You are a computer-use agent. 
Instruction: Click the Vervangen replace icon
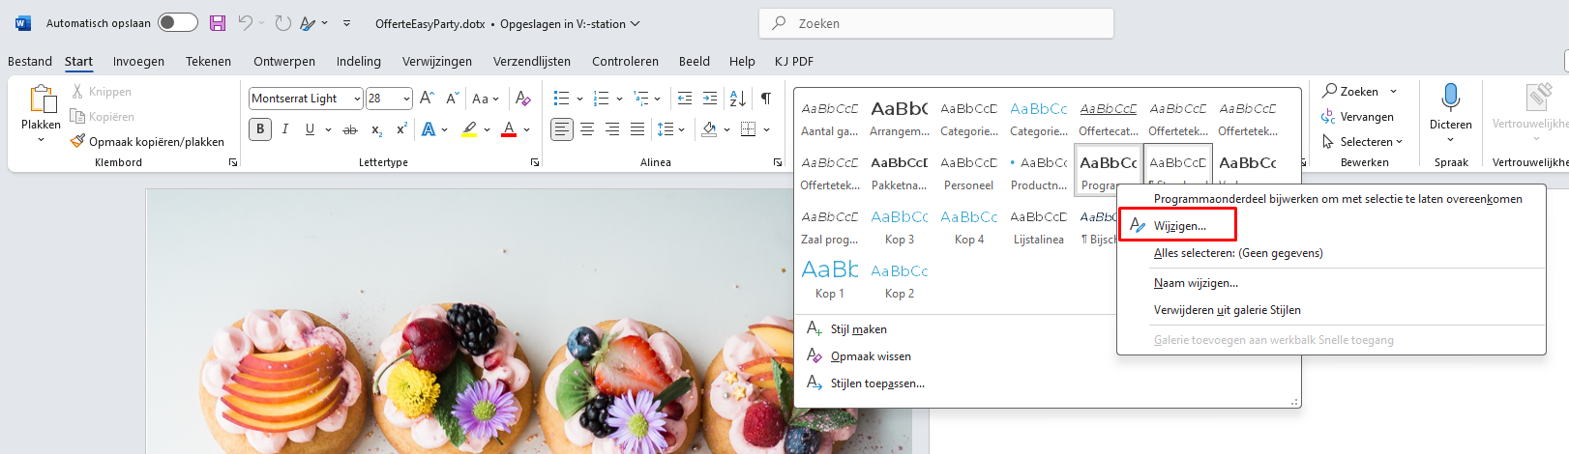tap(1328, 117)
